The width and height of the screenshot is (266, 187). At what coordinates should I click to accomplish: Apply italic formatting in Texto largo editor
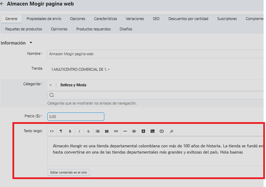click(79, 131)
